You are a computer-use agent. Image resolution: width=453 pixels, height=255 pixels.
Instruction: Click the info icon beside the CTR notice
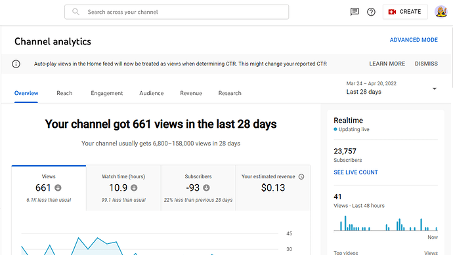16,64
